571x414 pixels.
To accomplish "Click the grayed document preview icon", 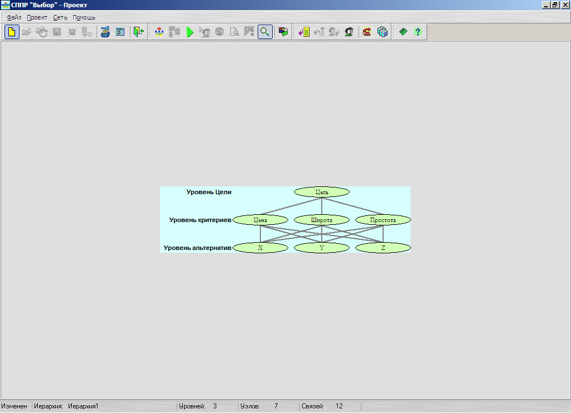I will point(235,32).
